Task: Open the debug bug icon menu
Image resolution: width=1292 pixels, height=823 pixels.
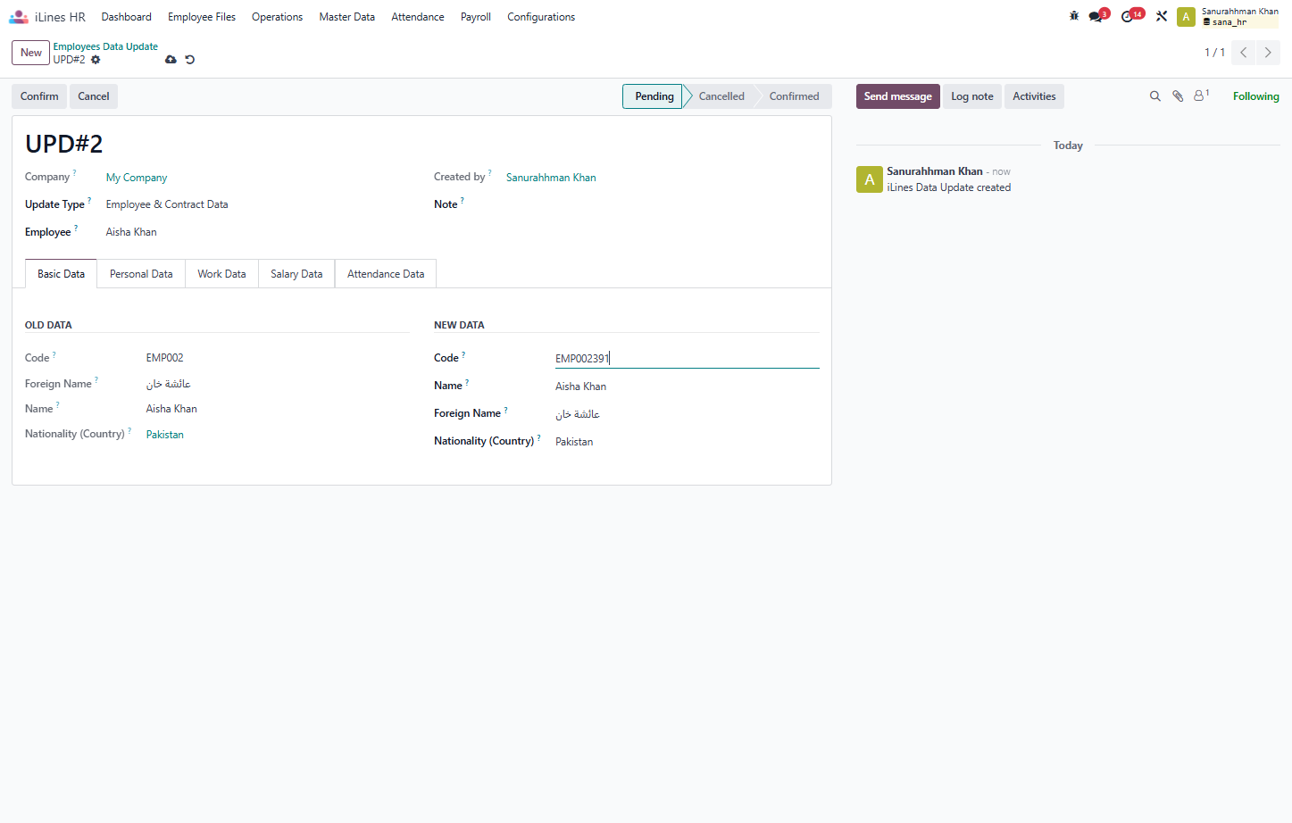Action: pyautogui.click(x=1074, y=16)
